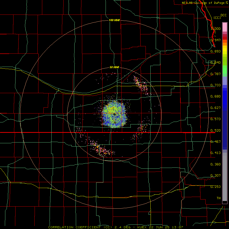Click the 0.627 legend value
229x229 pixels.
[x=216, y=108]
